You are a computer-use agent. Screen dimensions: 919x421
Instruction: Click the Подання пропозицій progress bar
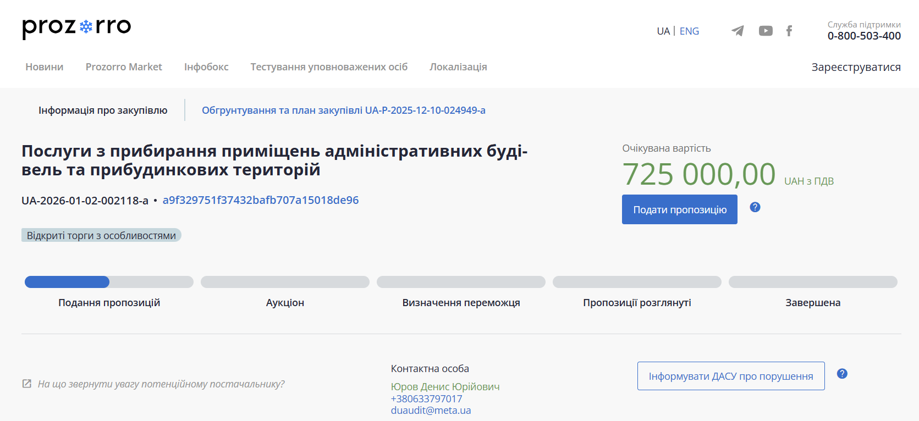click(109, 282)
